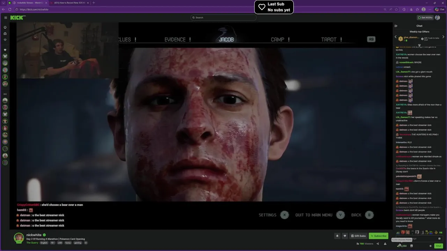Click the Get KICKs button
This screenshot has height=251, width=447.
pos(425,17)
